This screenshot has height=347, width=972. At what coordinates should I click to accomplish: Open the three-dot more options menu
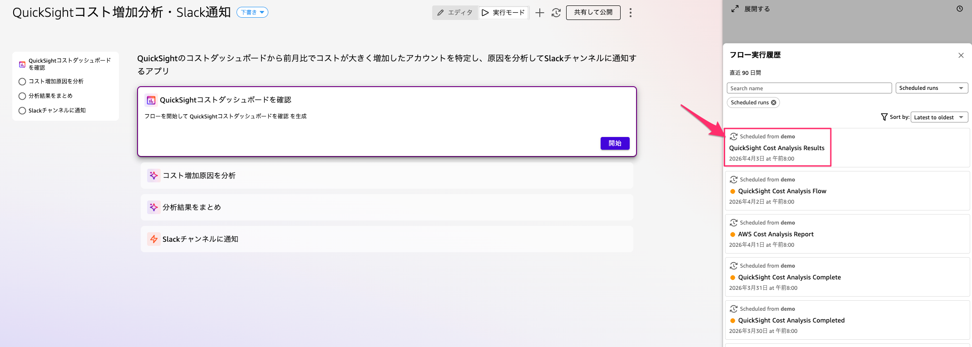(630, 13)
